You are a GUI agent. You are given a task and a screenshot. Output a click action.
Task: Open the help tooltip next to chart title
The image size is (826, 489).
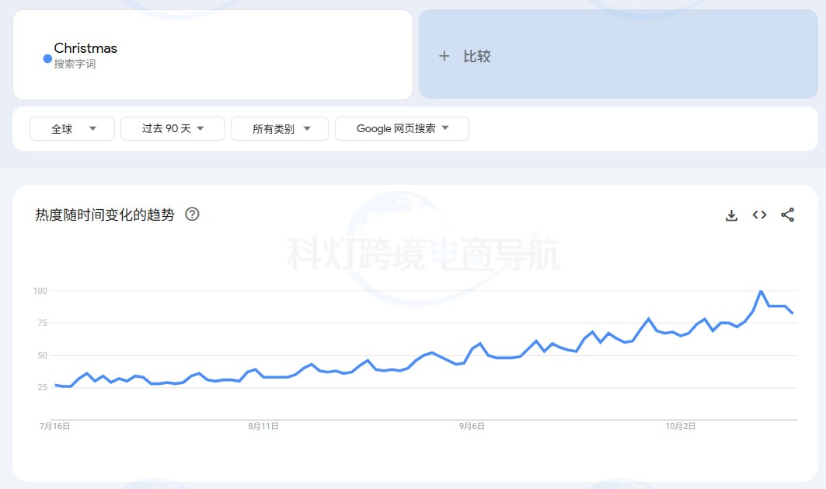(x=190, y=215)
